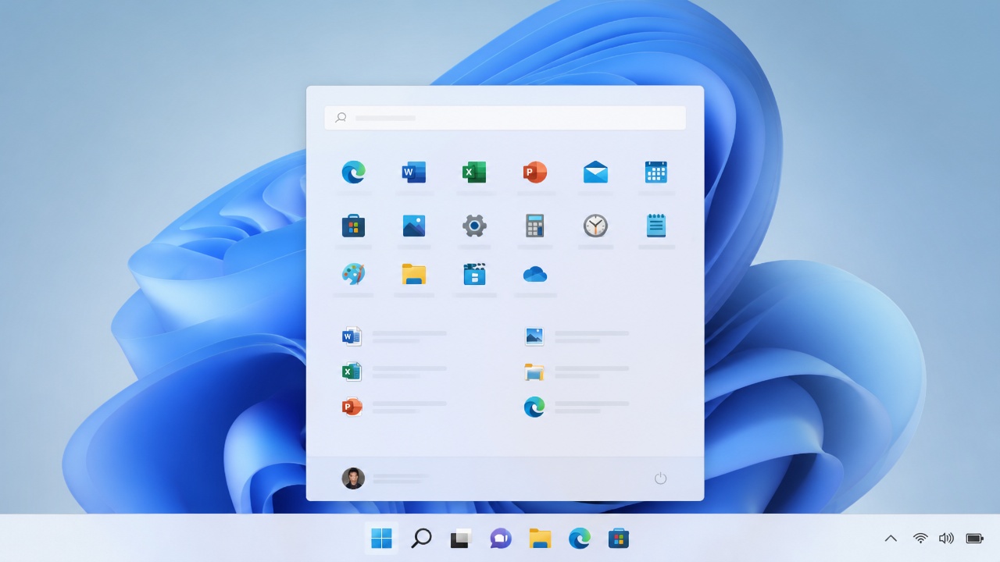Open the recommended Edge item
Screen dimensions: 1000x562
pyautogui.click(x=534, y=407)
